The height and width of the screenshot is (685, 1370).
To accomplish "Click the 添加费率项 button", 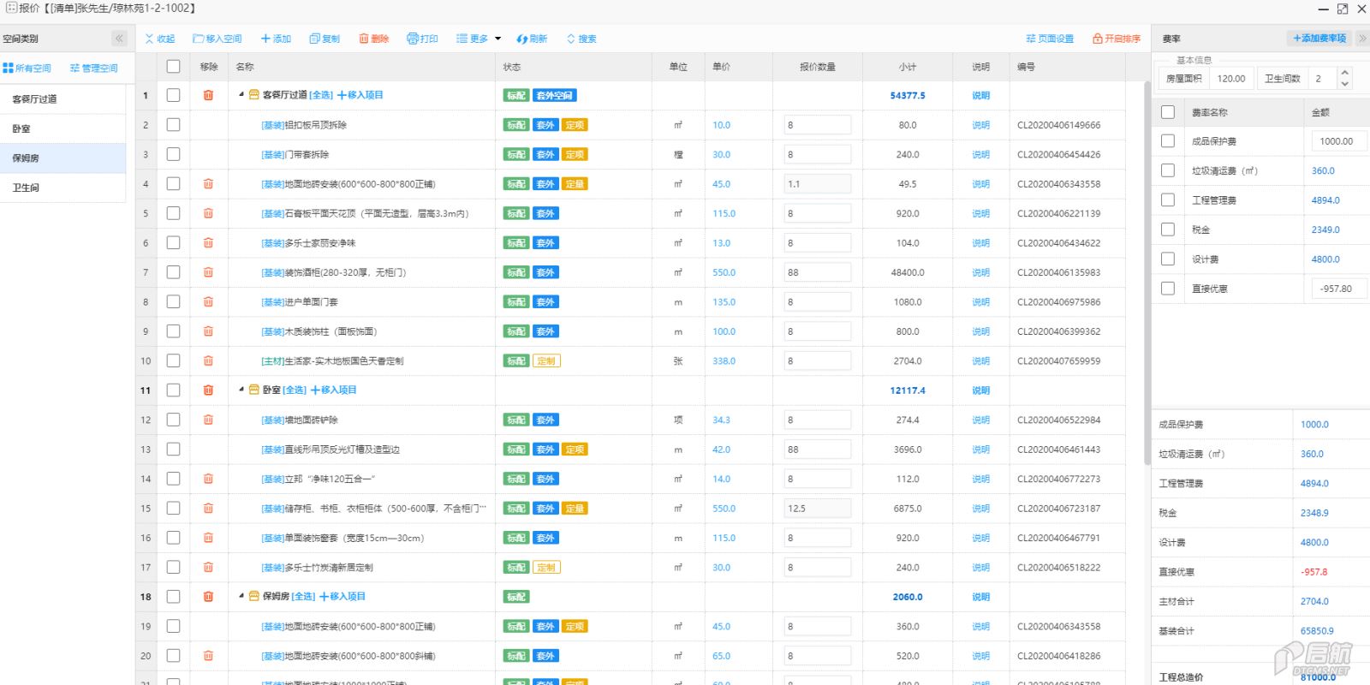I will (1319, 39).
